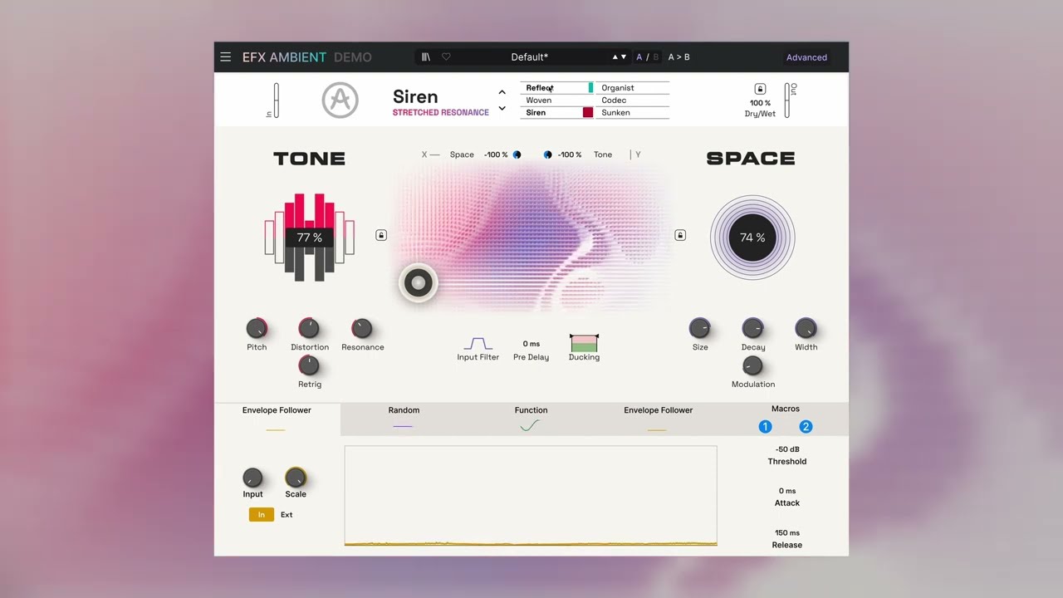Click the Modulation knob
The height and width of the screenshot is (598, 1063).
[752, 365]
